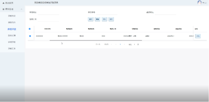Click the 操作 column header

[196, 29]
